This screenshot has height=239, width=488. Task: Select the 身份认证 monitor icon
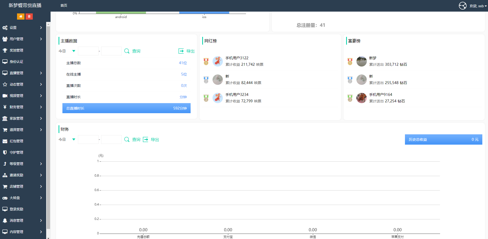(x=5, y=62)
